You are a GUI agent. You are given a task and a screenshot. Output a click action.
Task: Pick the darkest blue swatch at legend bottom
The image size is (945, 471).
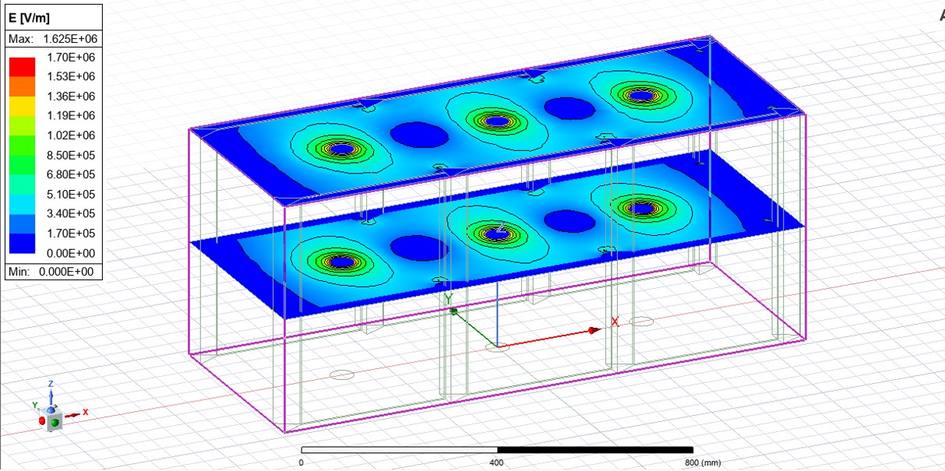click(x=22, y=244)
